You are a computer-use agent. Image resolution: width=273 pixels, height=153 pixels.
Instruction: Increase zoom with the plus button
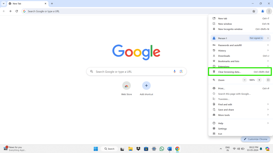click(x=259, y=80)
